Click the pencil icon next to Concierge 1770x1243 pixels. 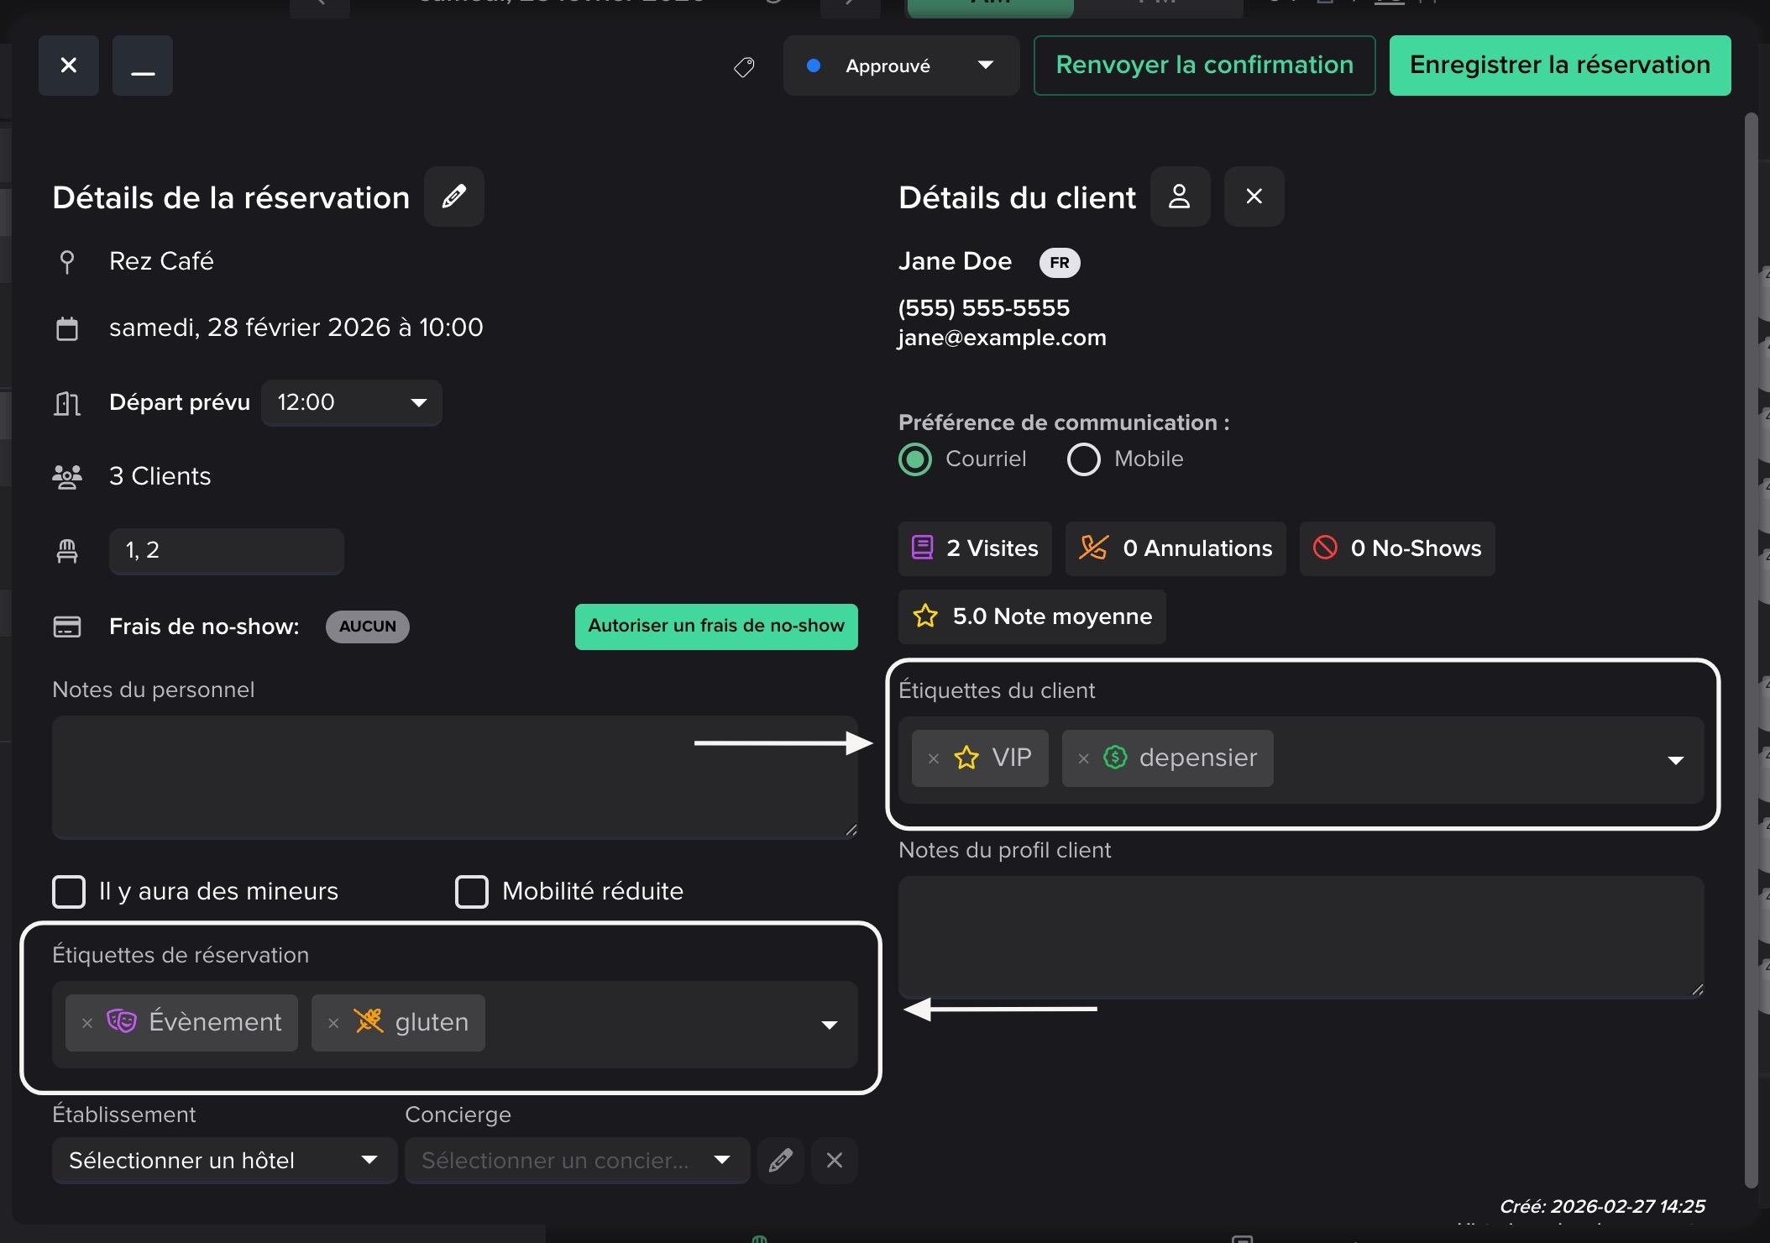(780, 1161)
